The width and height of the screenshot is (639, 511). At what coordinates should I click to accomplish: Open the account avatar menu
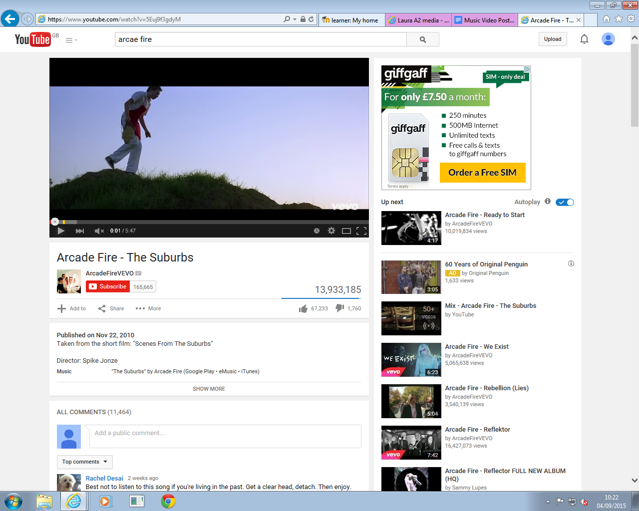point(608,39)
